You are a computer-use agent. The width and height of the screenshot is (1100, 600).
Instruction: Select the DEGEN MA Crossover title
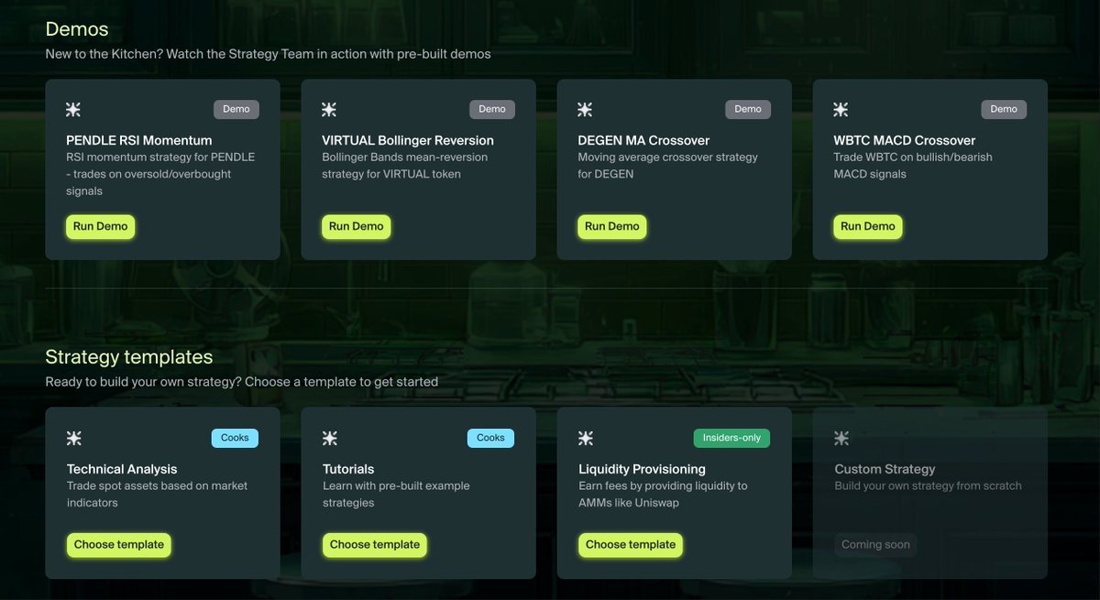pyautogui.click(x=643, y=140)
